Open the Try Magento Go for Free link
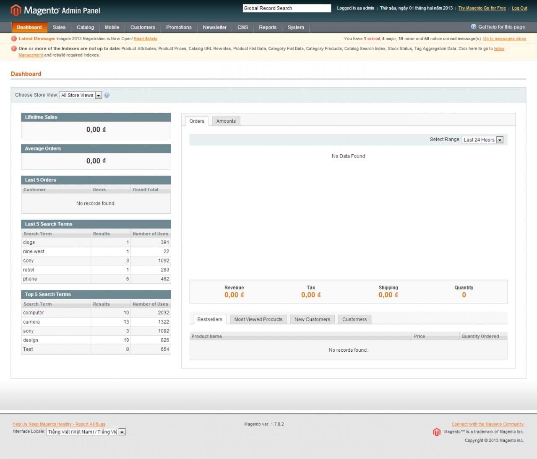This screenshot has height=459, width=537. 482,8
